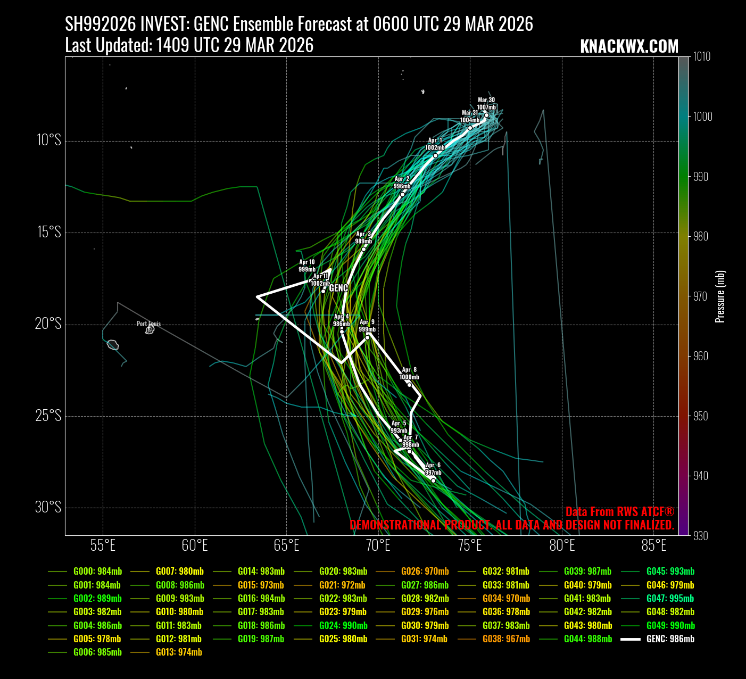This screenshot has height=679, width=746.
Task: Click the Port Louis island marker
Action: [150, 330]
